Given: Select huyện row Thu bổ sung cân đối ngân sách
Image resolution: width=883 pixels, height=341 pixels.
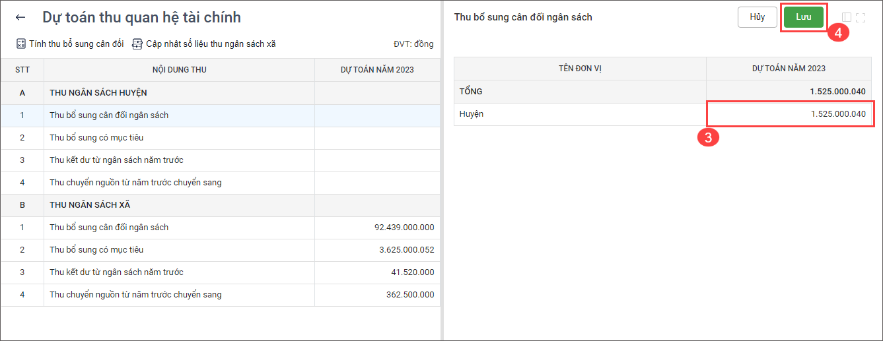Looking at the screenshot, I should [x=109, y=115].
